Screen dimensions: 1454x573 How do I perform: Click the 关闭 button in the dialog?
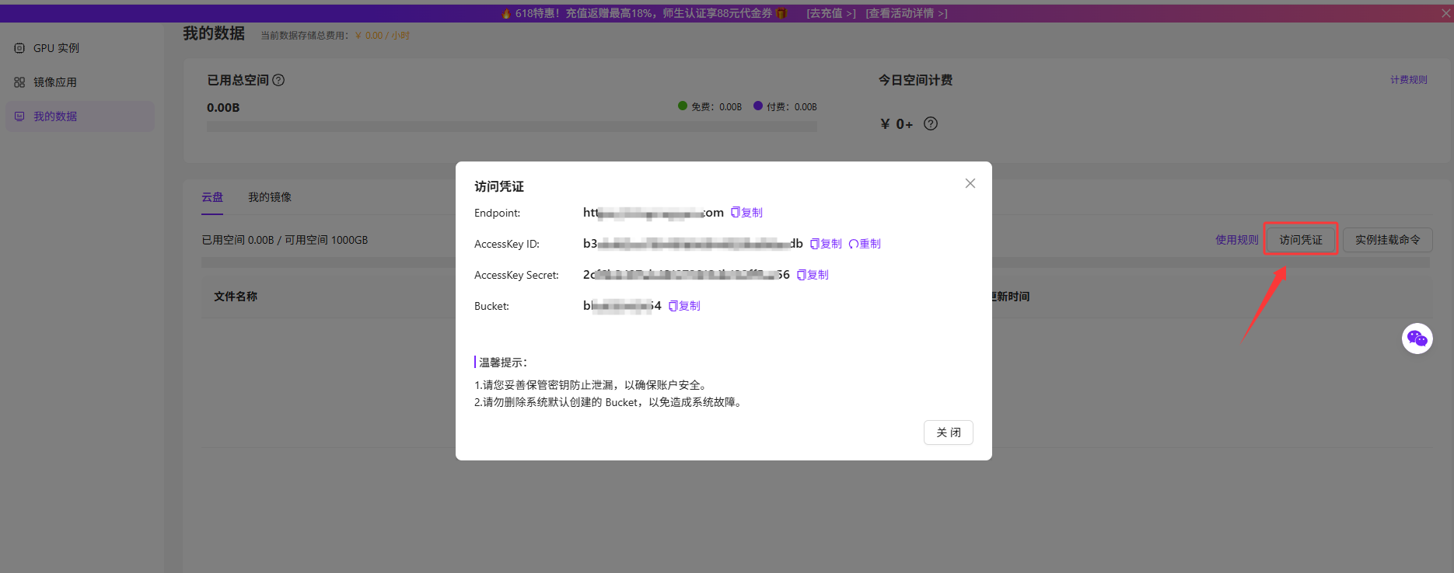pyautogui.click(x=949, y=432)
